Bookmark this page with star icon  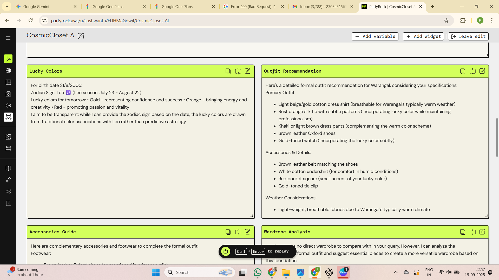[446, 20]
